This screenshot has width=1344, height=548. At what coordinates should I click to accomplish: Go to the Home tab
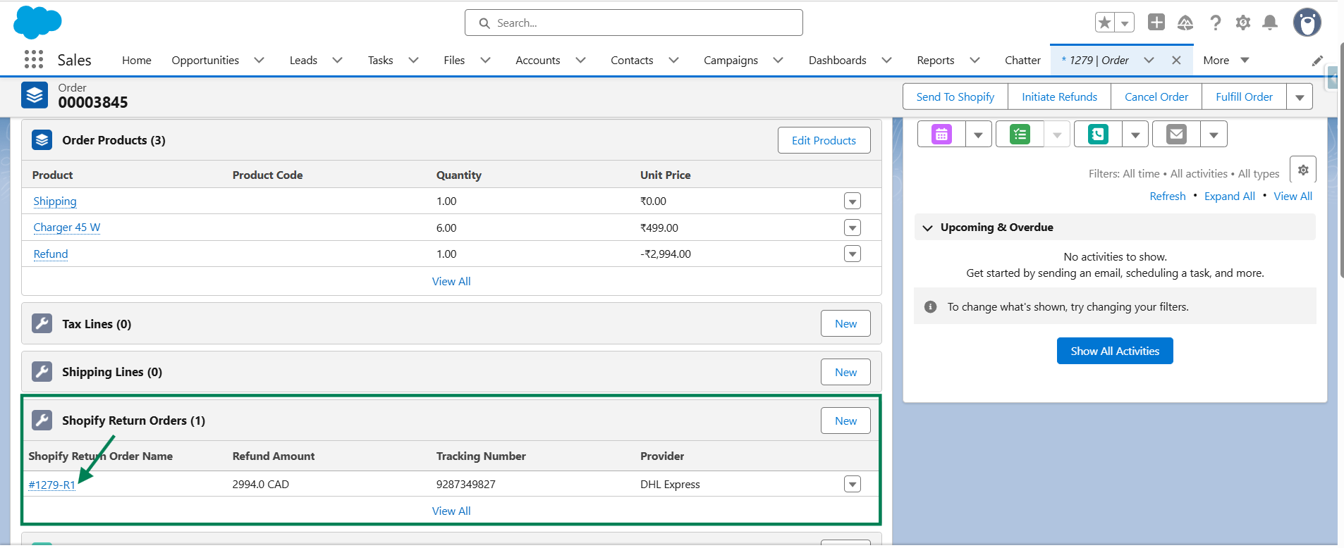pyautogui.click(x=137, y=61)
